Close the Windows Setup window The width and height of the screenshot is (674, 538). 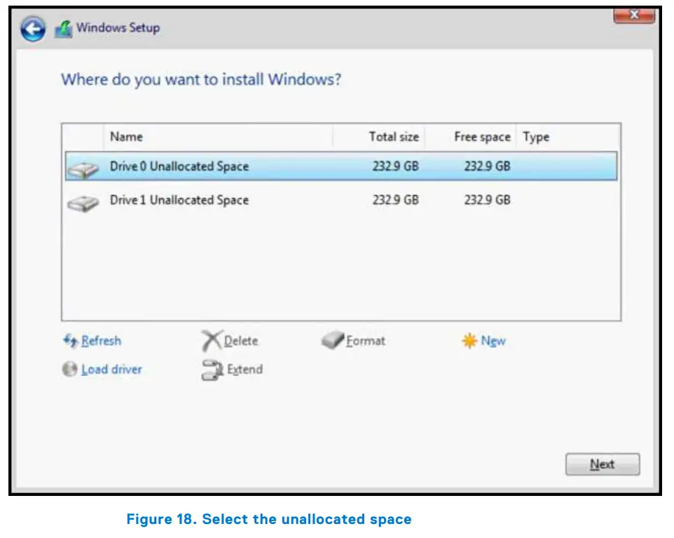click(634, 15)
